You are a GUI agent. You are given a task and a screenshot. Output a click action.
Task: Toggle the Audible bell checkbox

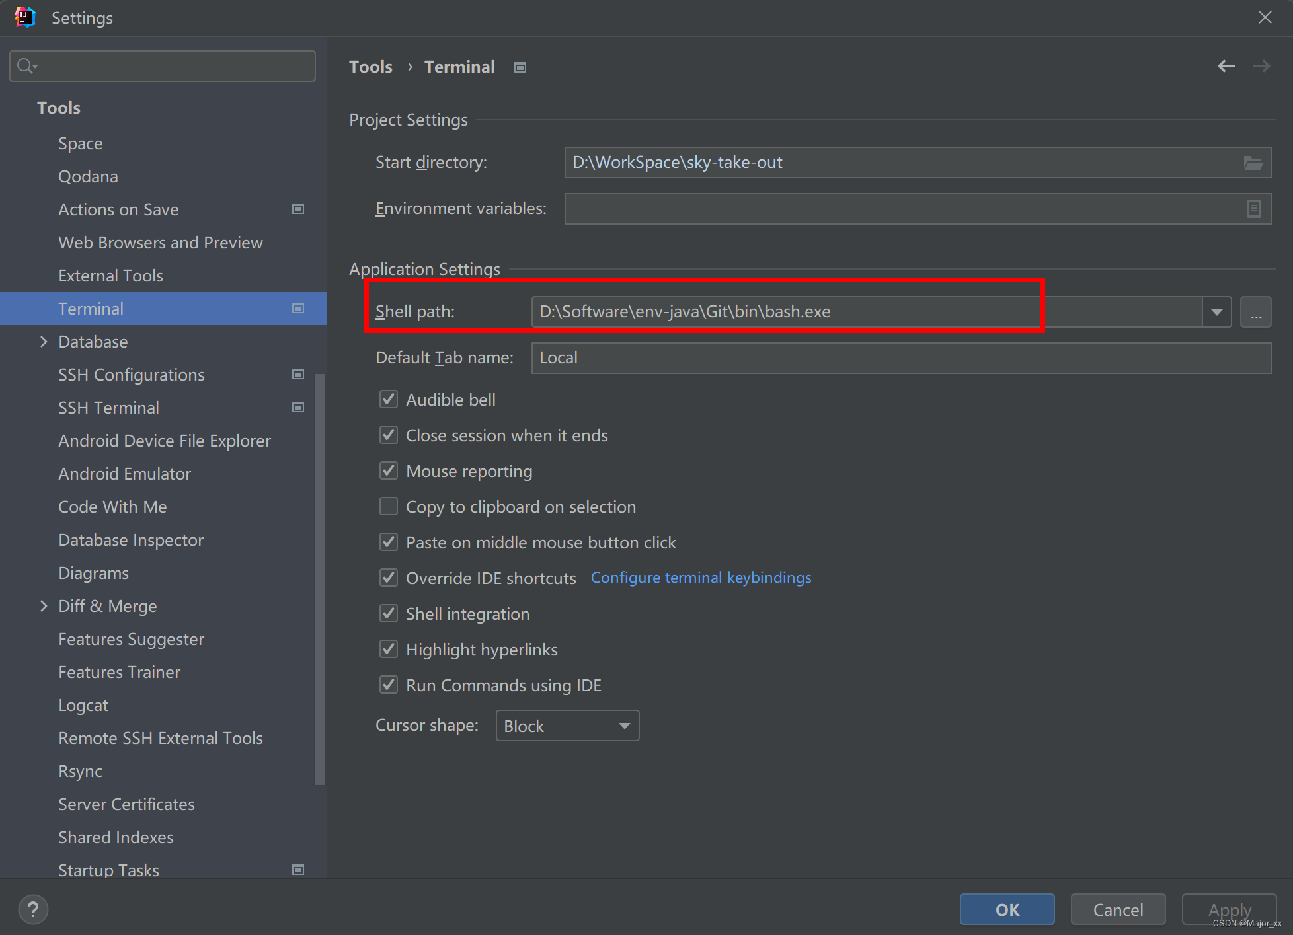pyautogui.click(x=389, y=399)
